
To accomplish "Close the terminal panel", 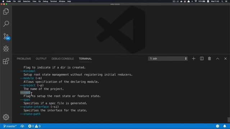I will pyautogui.click(x=225, y=59).
